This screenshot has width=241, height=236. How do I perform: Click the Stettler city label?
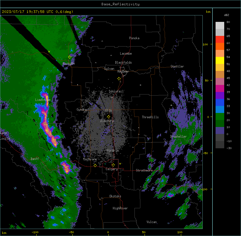click(x=177, y=66)
